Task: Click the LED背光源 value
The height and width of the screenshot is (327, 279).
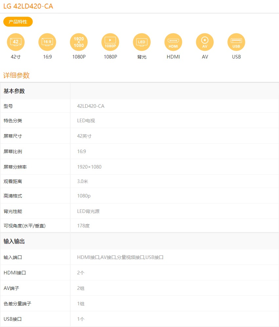Action: (x=88, y=211)
